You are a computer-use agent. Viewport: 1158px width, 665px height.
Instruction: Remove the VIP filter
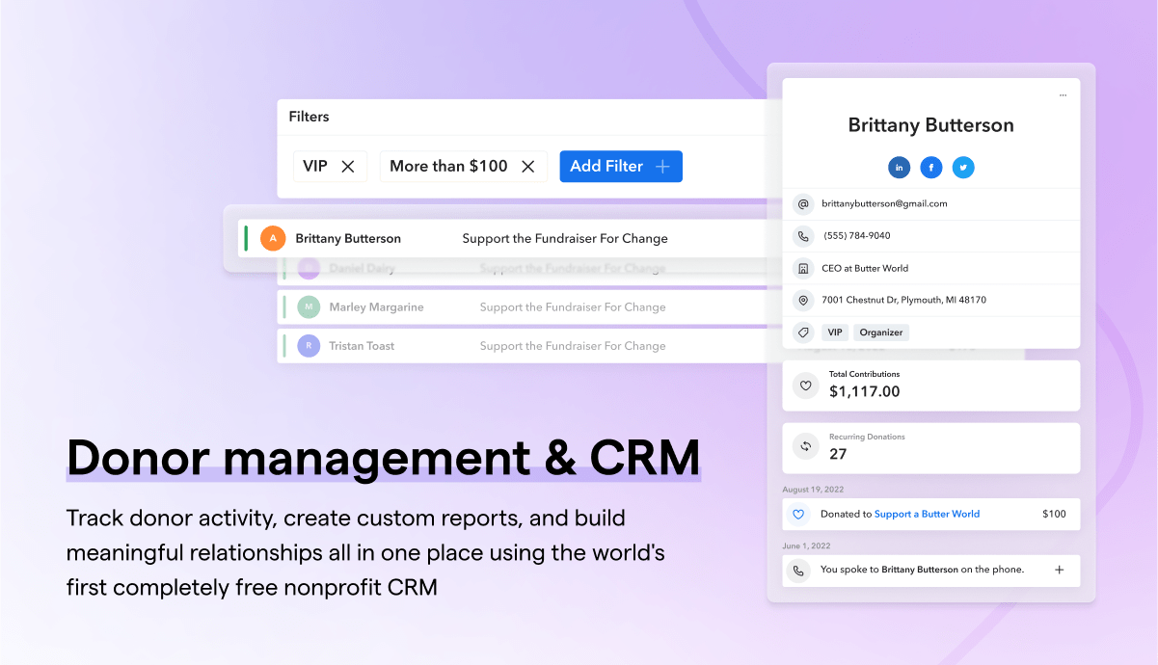click(348, 167)
